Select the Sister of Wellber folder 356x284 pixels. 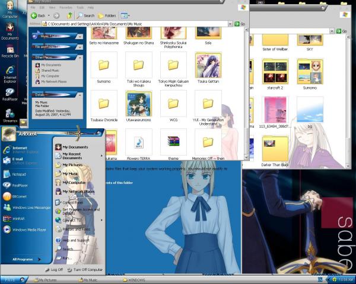click(275, 42)
